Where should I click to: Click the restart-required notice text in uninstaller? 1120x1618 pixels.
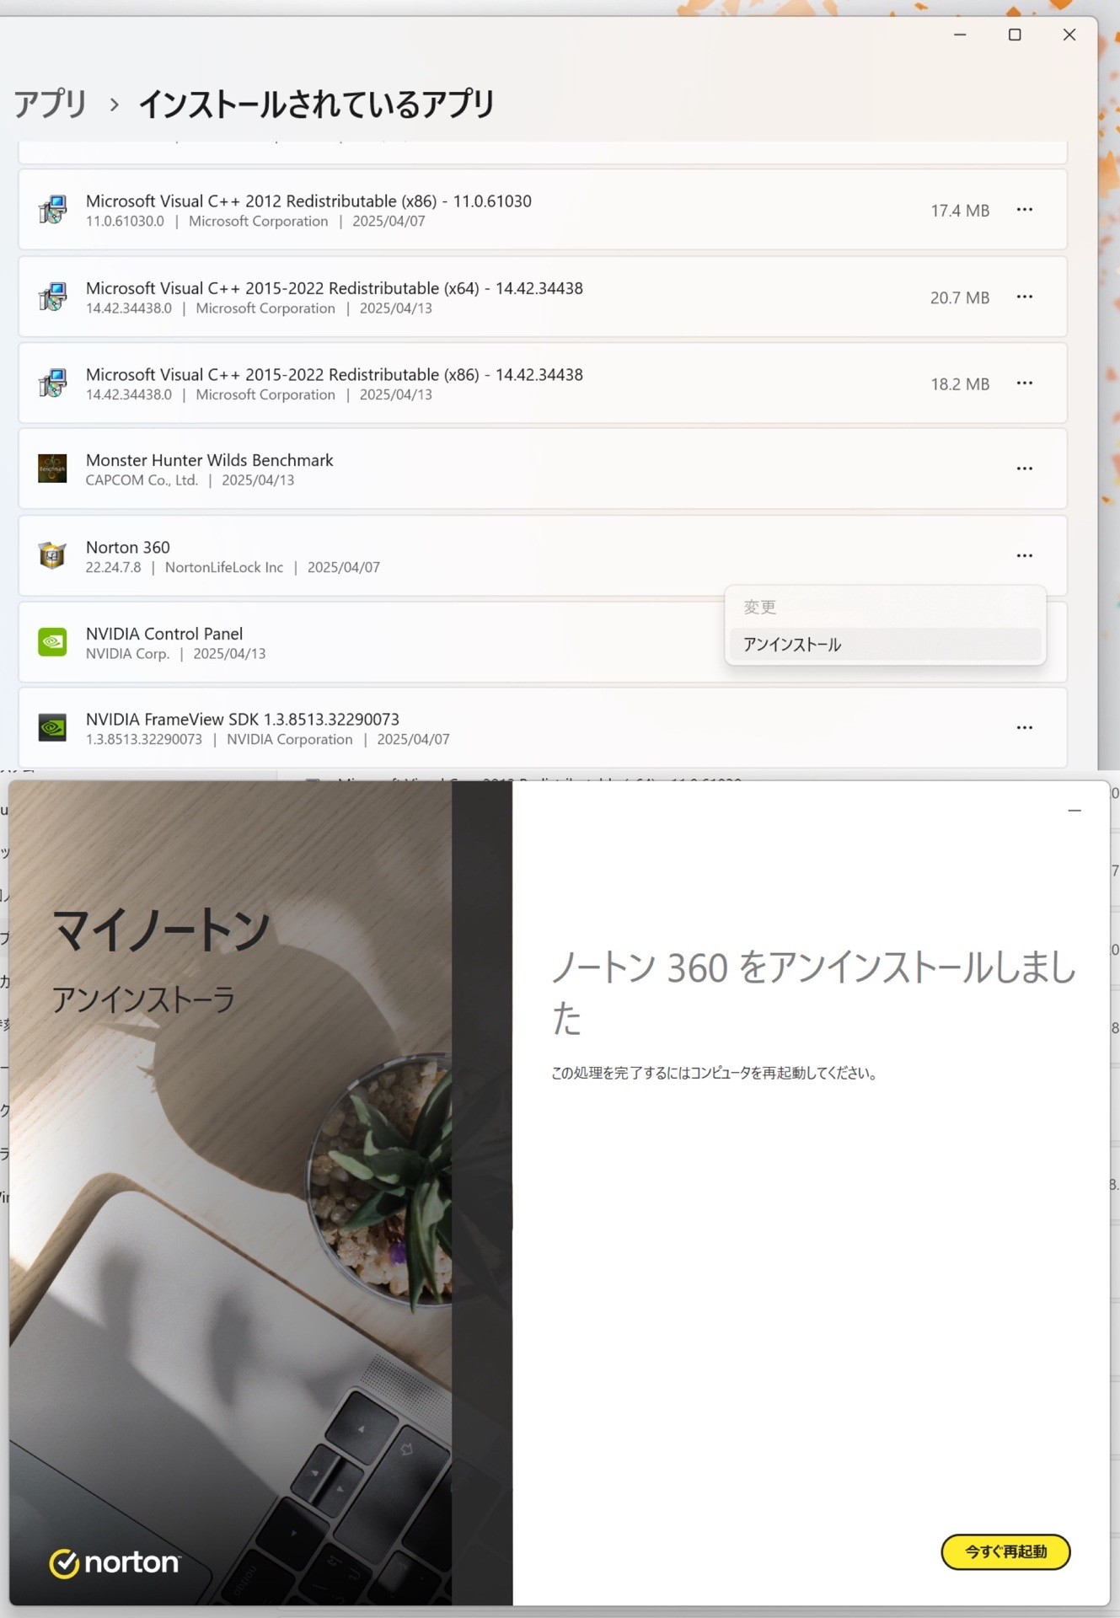(715, 1073)
